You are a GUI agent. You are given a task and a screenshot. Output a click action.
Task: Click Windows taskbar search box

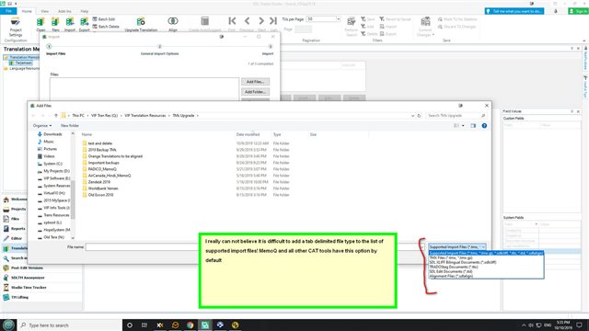(70, 325)
